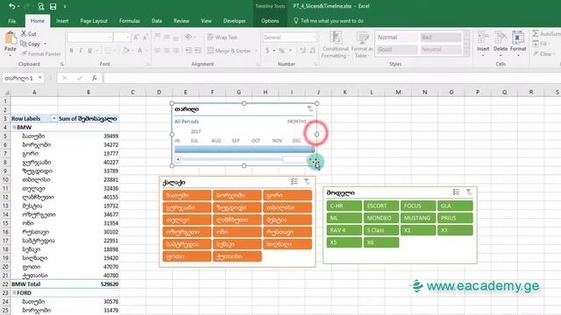Open the General number format dropdown
Image resolution: width=561 pixels, height=315 pixels.
coord(314,38)
